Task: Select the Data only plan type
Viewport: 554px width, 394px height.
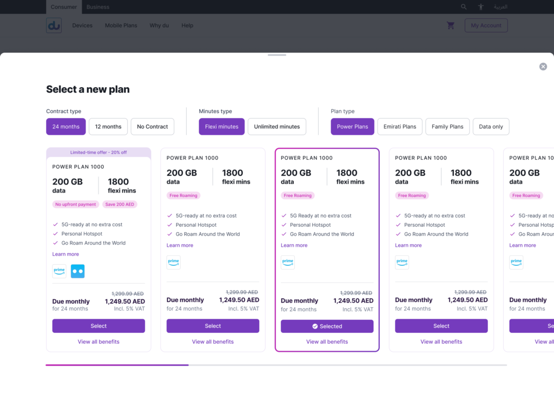Action: (x=491, y=127)
